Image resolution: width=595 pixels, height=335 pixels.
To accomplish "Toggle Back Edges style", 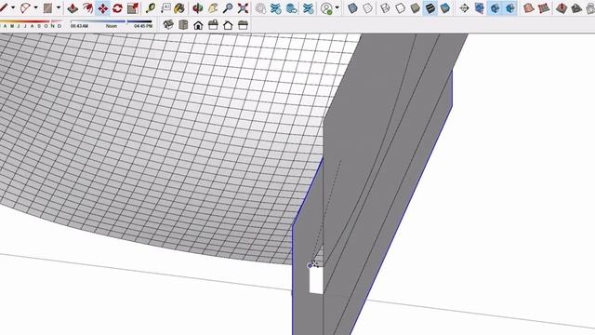I will coord(367,7).
